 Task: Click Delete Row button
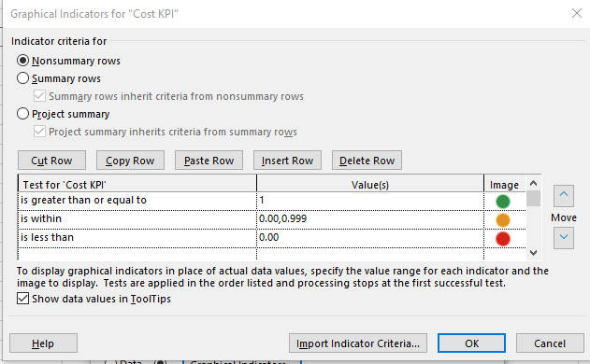tap(367, 161)
